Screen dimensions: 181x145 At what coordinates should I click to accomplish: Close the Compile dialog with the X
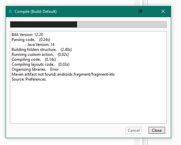pos(163,11)
